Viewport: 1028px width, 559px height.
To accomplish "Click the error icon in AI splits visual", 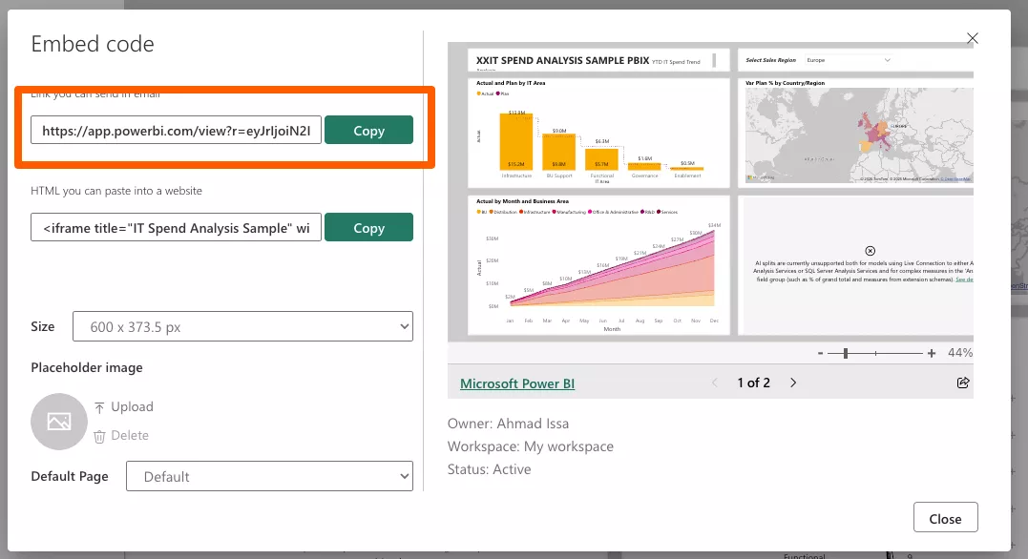I will (870, 249).
